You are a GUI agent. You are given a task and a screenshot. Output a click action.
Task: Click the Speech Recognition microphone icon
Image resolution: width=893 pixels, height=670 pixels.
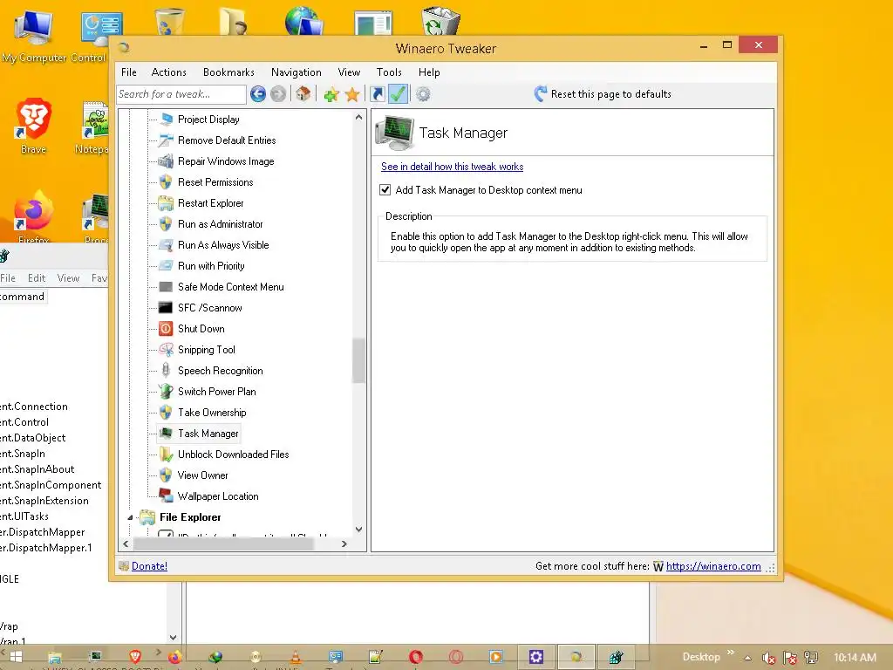click(166, 371)
